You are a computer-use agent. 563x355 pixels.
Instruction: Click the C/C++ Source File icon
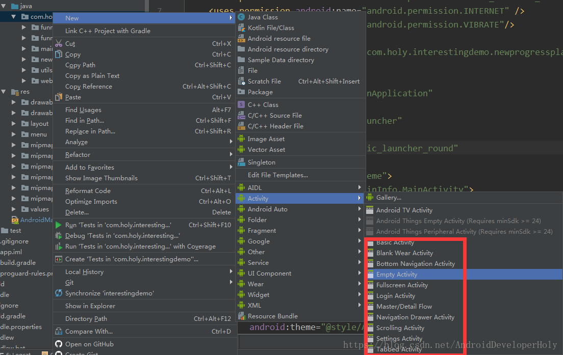point(241,116)
